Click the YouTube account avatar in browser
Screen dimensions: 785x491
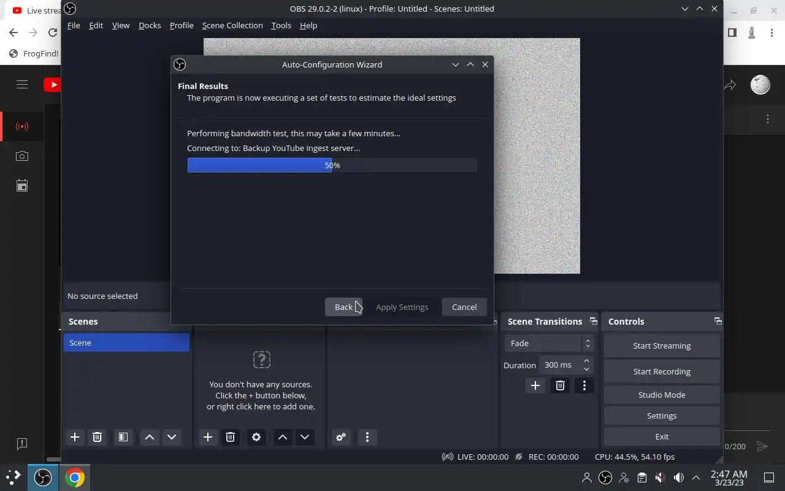(760, 85)
